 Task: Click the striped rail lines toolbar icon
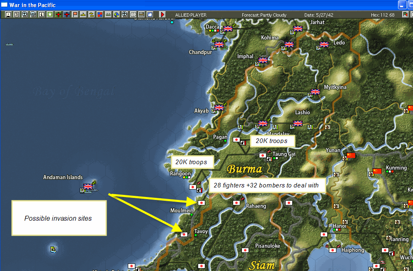[142, 15]
